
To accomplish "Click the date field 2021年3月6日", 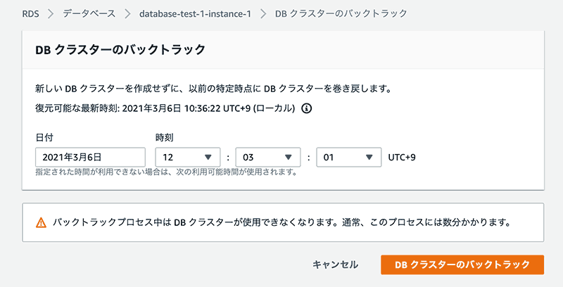I will [91, 157].
